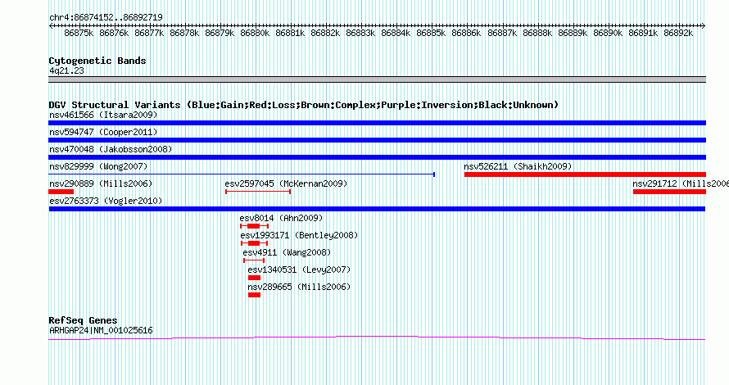729x385 pixels.
Task: Open the esv1993171 (Bentley2008) label
Action: [299, 235]
